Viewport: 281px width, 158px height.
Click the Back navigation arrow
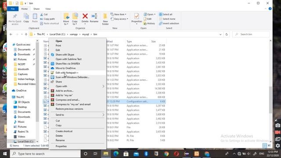click(x=11, y=34)
